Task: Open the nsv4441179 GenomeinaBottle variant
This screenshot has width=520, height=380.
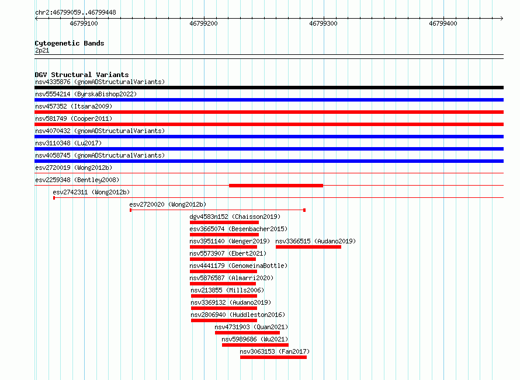Action: click(238, 266)
